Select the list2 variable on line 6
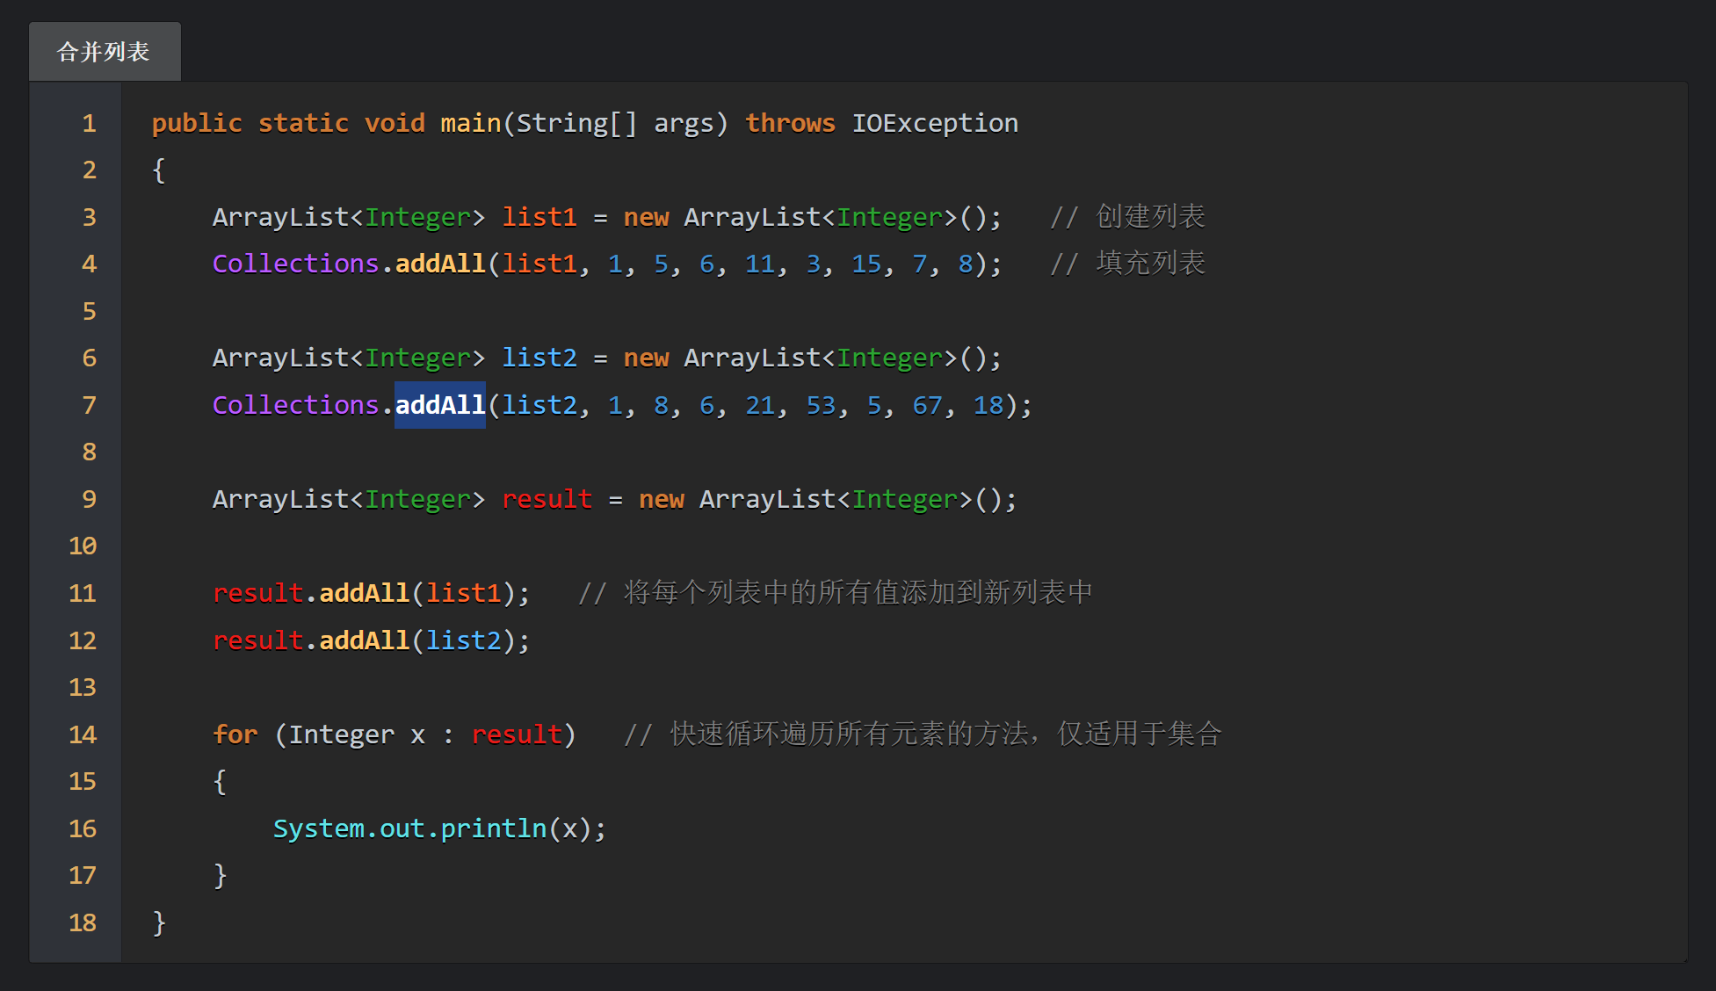Viewport: 1716px width, 991px height. click(x=539, y=358)
